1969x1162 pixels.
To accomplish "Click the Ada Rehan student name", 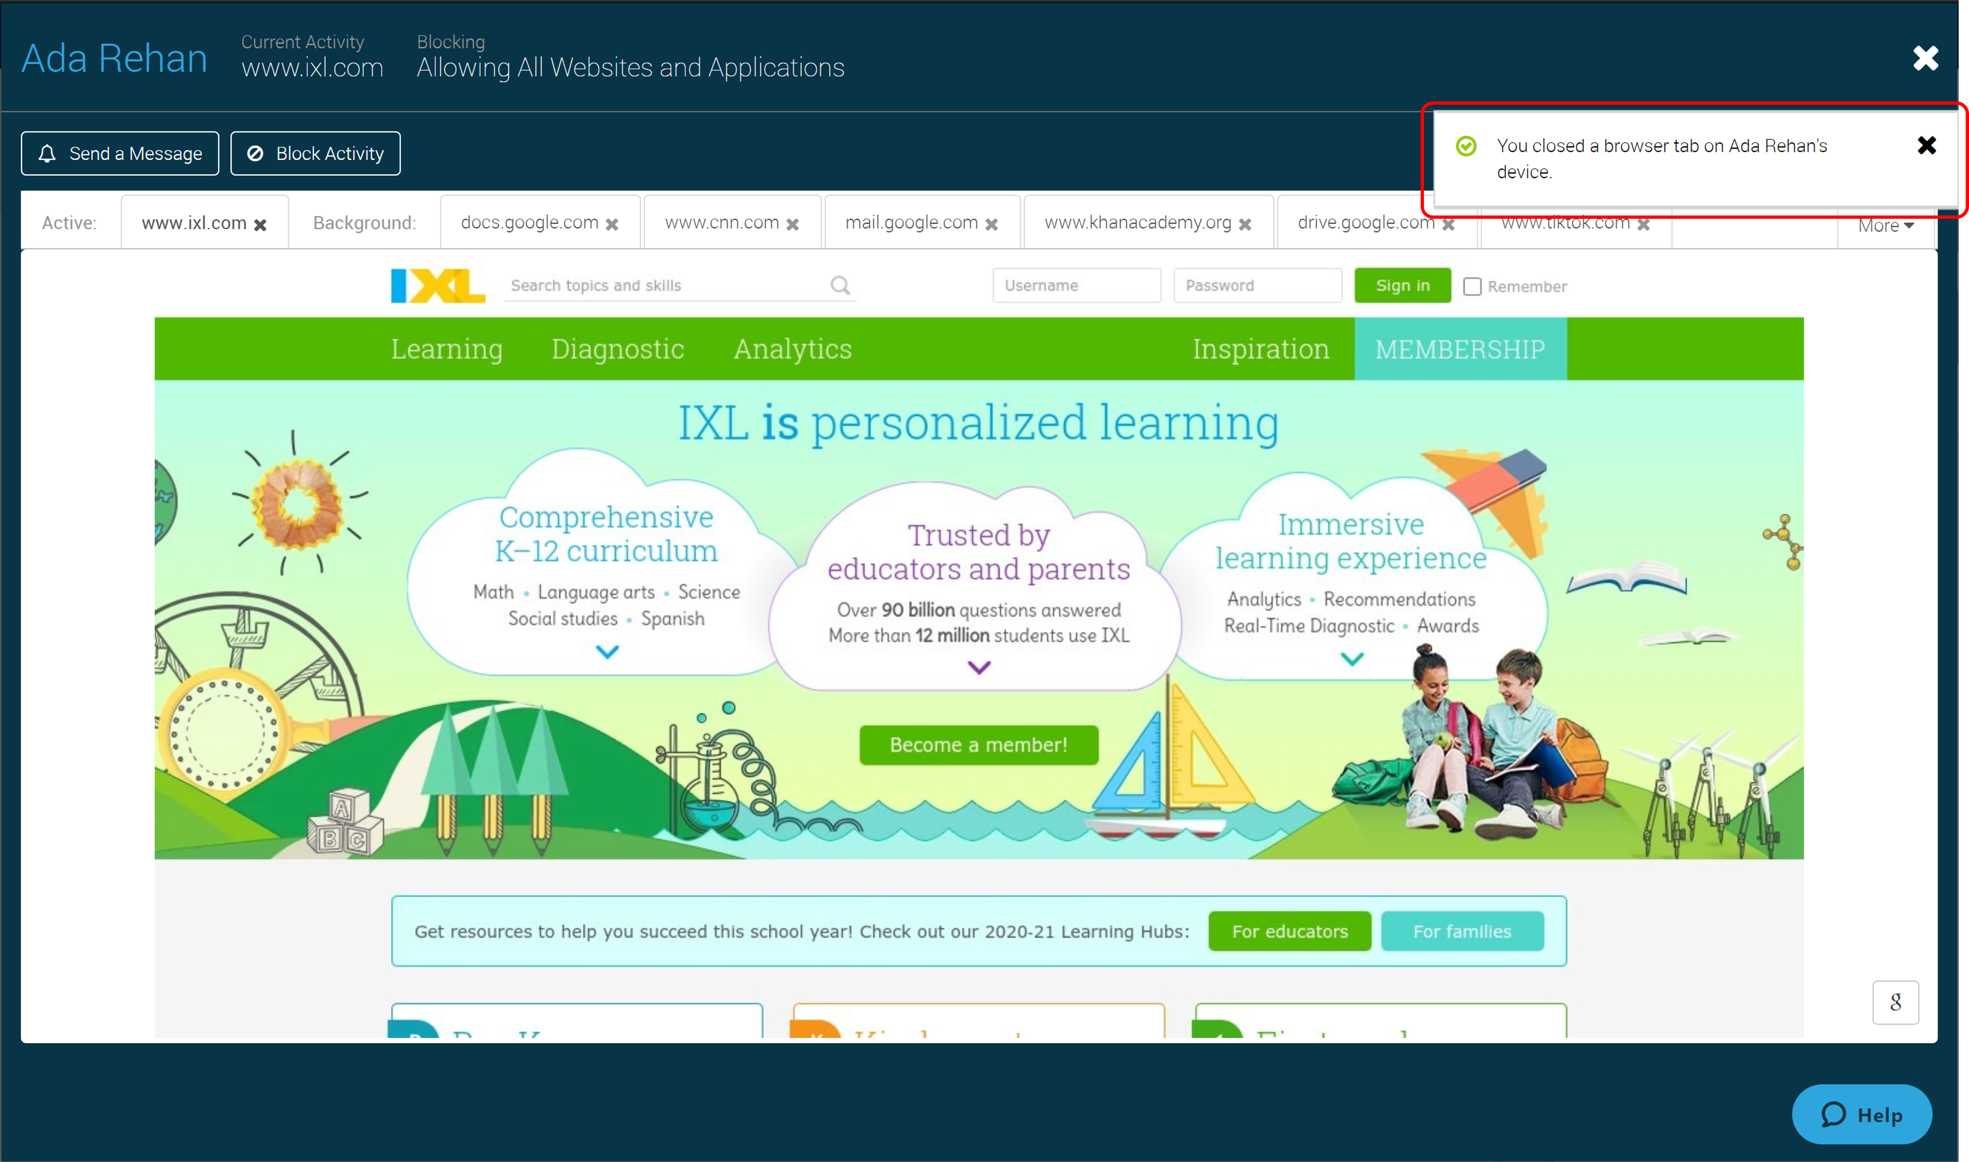I will click(x=114, y=59).
